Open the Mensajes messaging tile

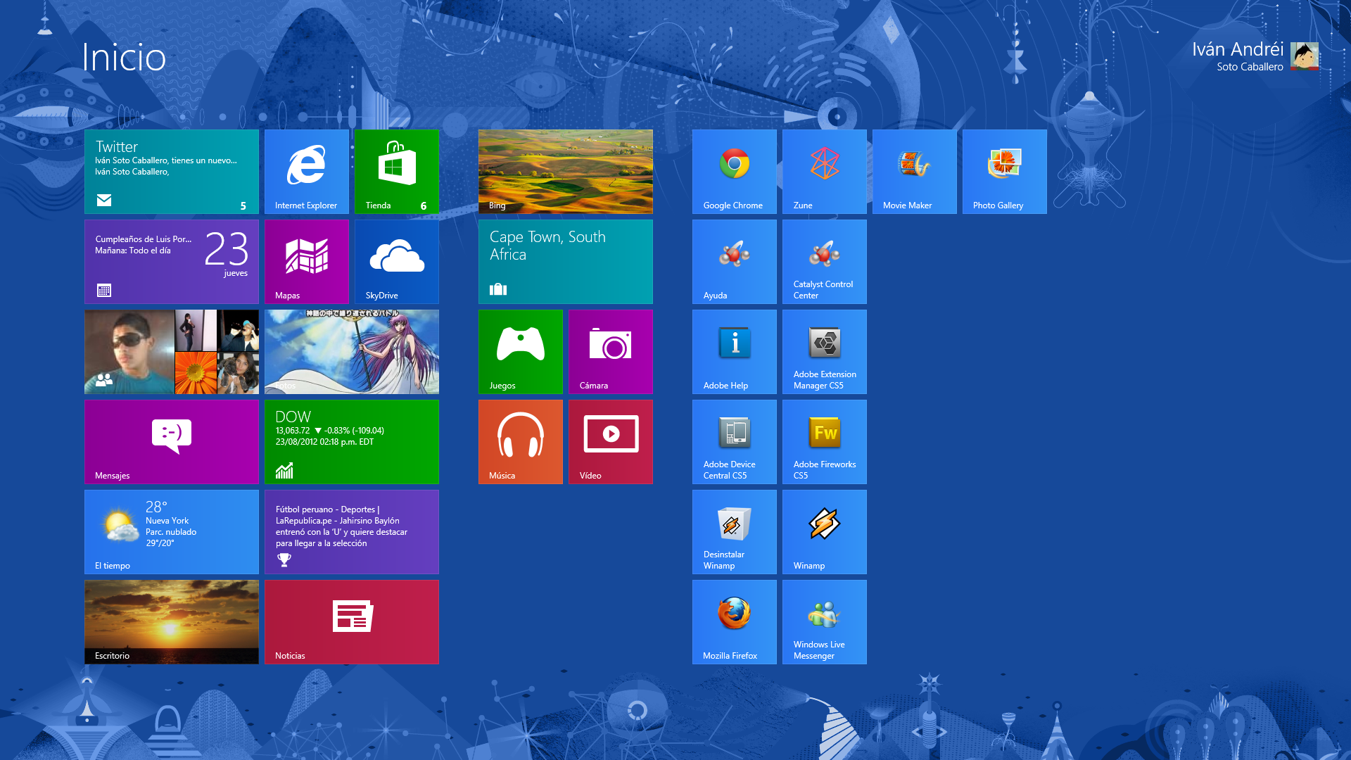[x=172, y=442]
